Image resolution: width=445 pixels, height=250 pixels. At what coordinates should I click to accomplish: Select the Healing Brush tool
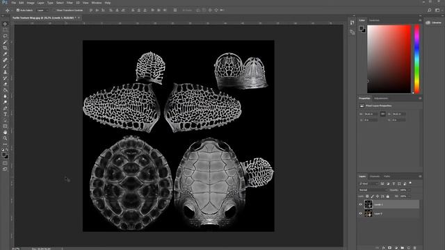5,60
